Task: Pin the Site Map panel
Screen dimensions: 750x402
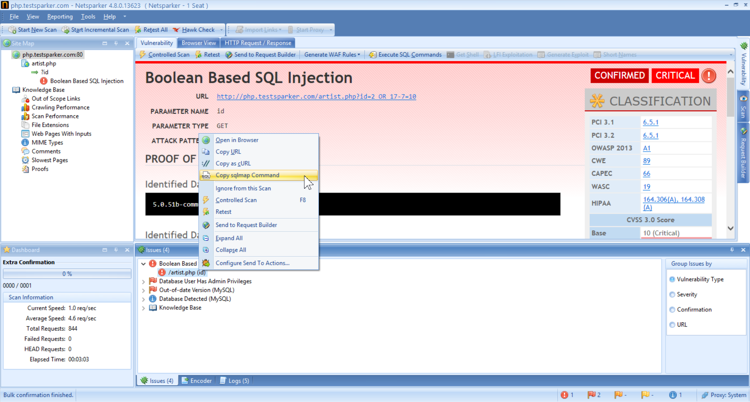Action: [116, 43]
